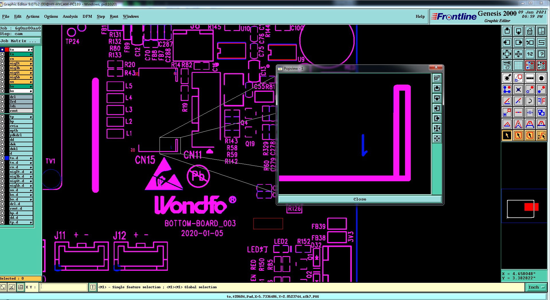The width and height of the screenshot is (550, 300).
Task: Click the delete feature X icon
Action: [x=518, y=89]
